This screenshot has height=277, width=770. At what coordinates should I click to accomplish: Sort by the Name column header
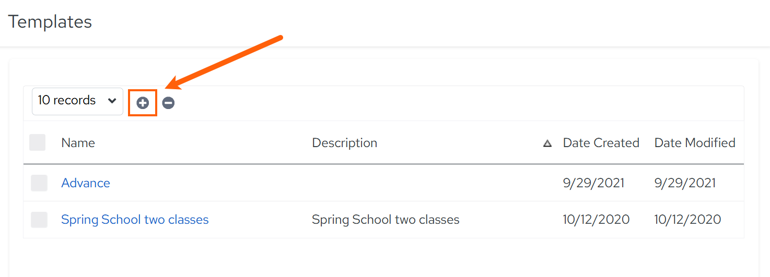(78, 143)
